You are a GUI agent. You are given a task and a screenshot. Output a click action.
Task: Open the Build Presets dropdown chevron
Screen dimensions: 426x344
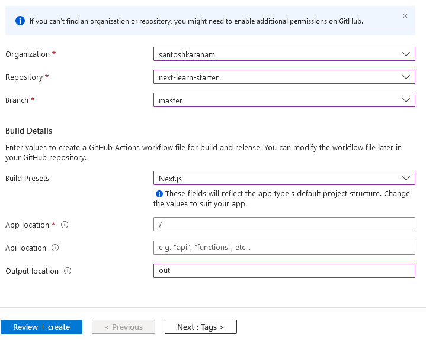point(406,178)
